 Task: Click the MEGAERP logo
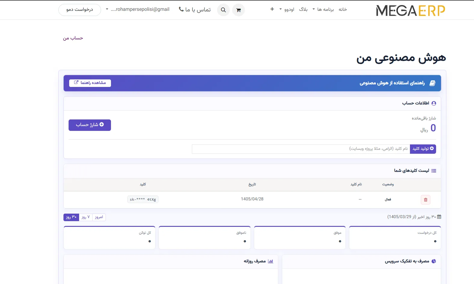click(x=411, y=11)
